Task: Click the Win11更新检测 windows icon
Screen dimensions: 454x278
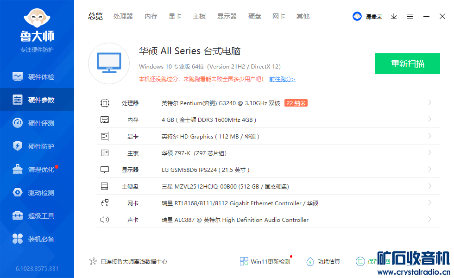Action: point(244,261)
